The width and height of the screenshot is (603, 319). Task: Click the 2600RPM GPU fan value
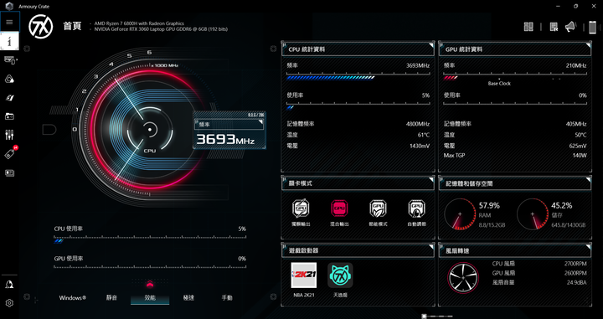click(x=575, y=273)
